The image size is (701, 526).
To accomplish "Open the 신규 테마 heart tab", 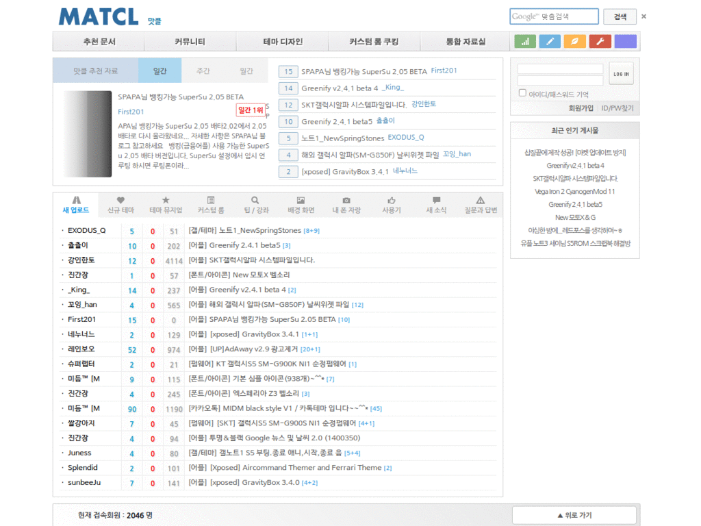I will click(x=120, y=205).
